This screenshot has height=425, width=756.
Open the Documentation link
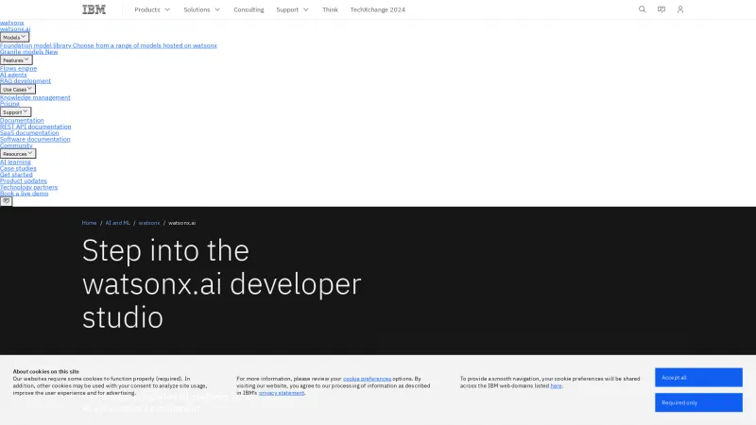22,121
